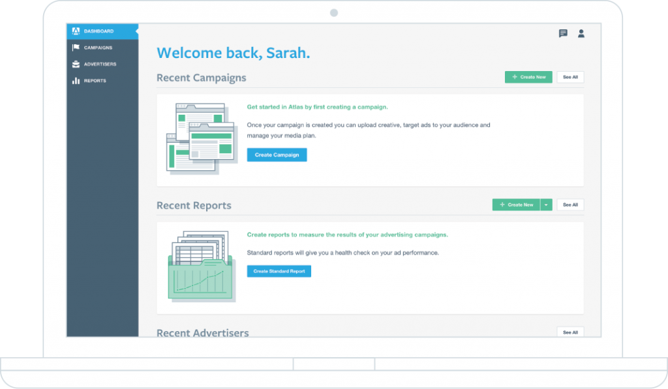This screenshot has height=389, width=668.
Task: Click See All for Recent Advertisers
Action: 570,332
